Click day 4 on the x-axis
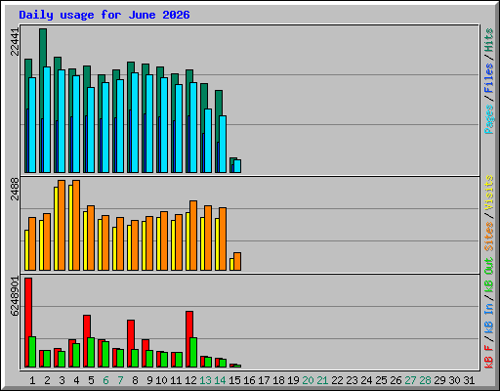This screenshot has height=391, width=500. 76,380
